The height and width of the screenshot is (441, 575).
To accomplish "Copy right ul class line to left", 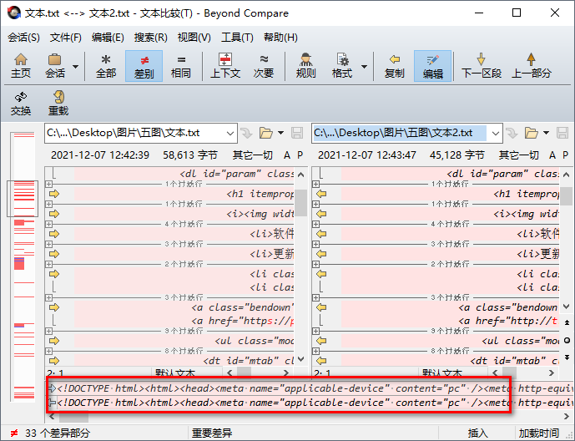I will [321, 341].
